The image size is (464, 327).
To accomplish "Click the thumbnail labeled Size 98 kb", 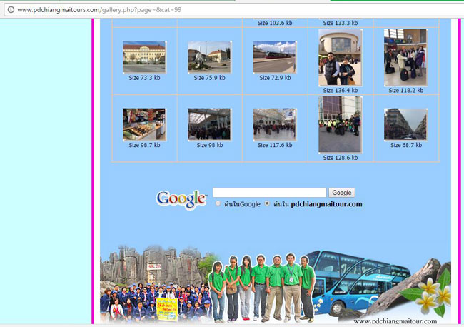I will 209,124.
